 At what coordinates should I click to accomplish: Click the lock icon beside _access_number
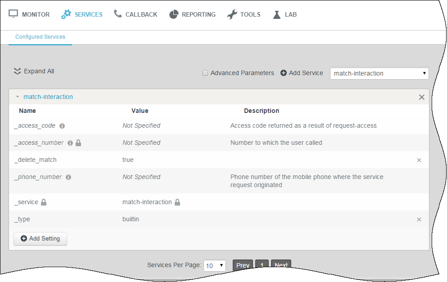[x=78, y=143]
